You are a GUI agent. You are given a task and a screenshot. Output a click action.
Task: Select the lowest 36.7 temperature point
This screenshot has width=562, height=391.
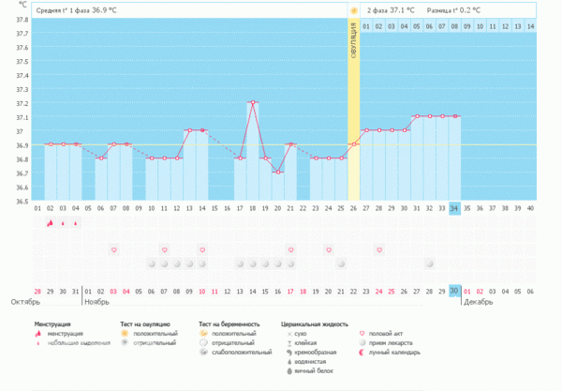click(278, 173)
